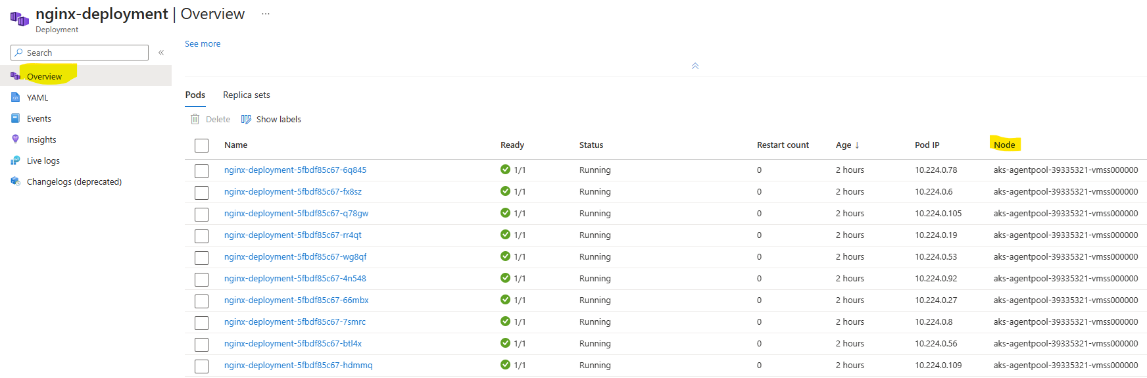The height and width of the screenshot is (378, 1147).
Task: Focus the sidebar Search input field
Action: tap(80, 53)
